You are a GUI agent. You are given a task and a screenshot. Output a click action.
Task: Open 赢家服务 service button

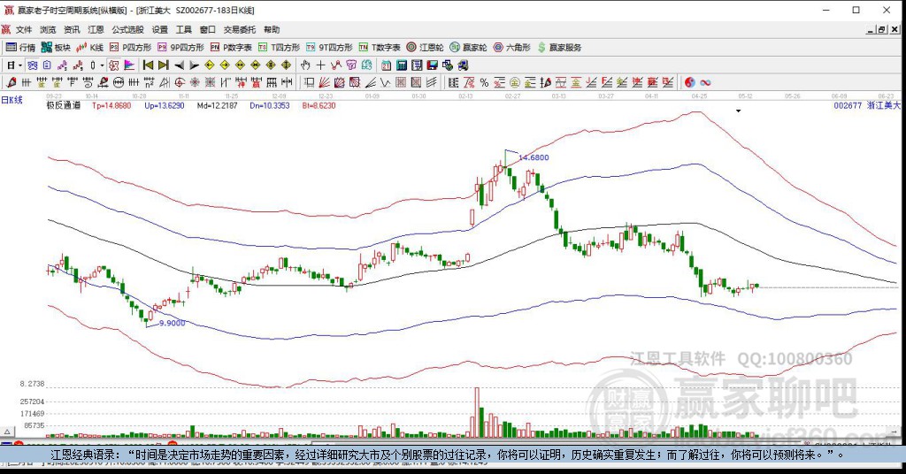(x=559, y=48)
